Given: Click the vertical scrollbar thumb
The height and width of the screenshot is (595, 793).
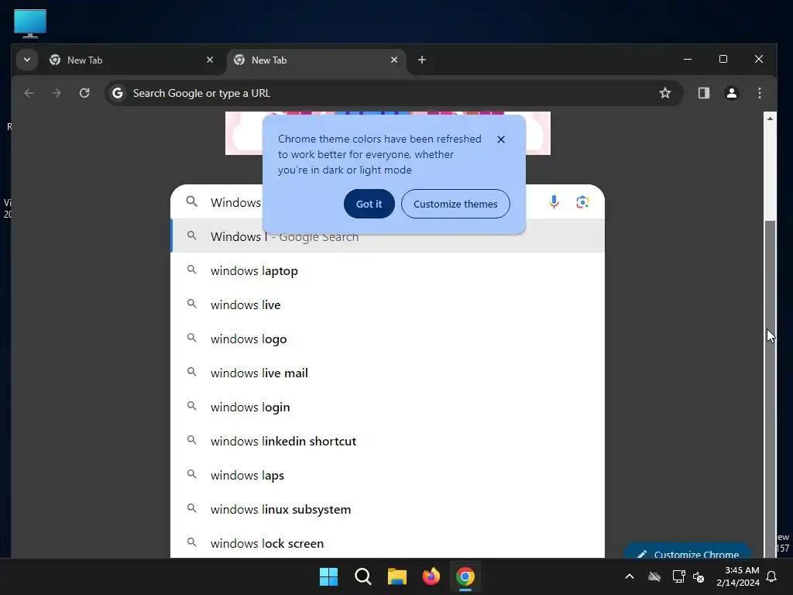Looking at the screenshot, I should tap(770, 387).
